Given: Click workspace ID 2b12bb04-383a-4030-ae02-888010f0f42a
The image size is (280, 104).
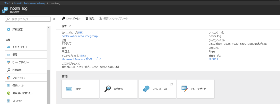Looking at the screenshot, I should (238, 44).
